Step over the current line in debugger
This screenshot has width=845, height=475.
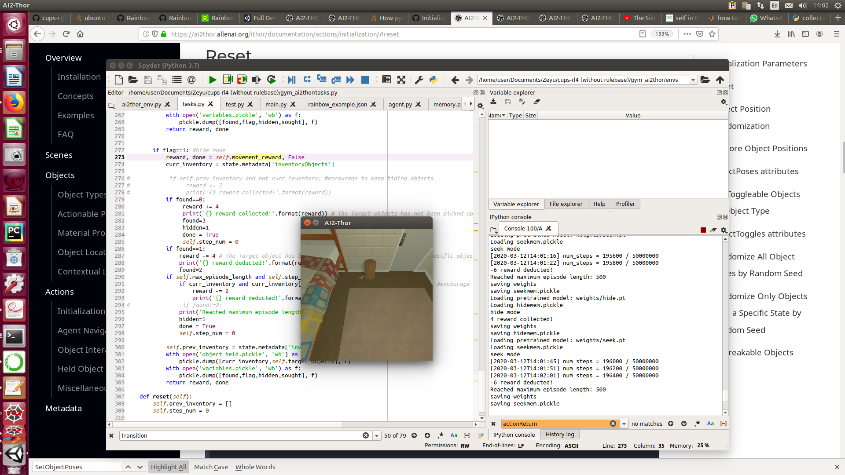coord(307,80)
